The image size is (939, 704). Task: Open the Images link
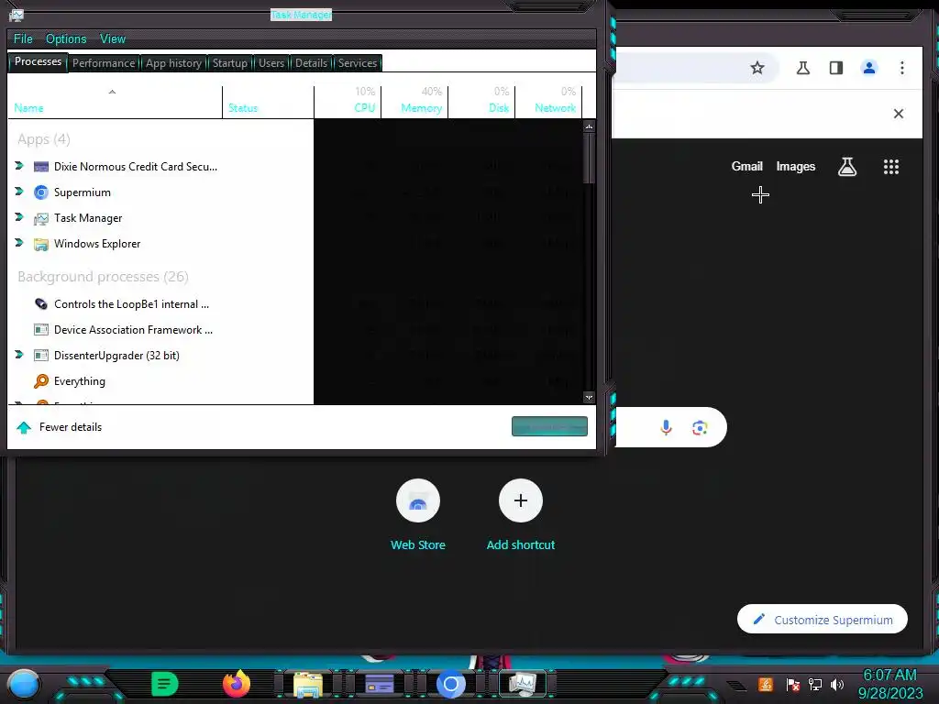click(x=795, y=167)
